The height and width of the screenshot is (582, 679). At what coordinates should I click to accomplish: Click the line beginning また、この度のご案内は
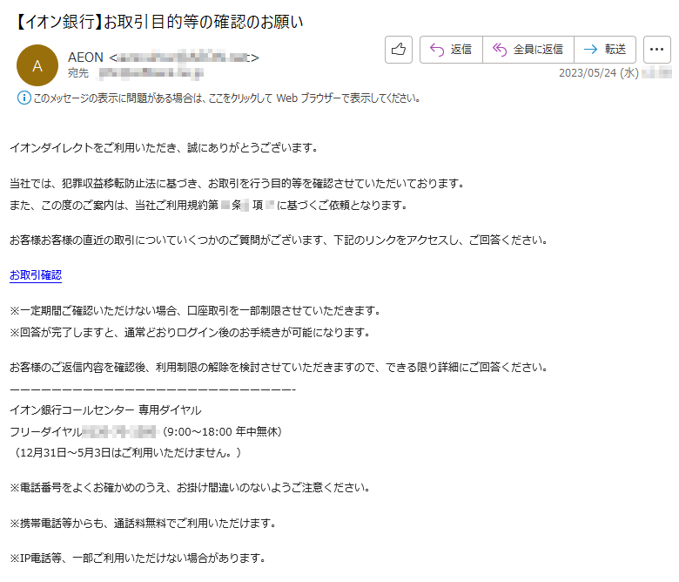[x=209, y=205]
